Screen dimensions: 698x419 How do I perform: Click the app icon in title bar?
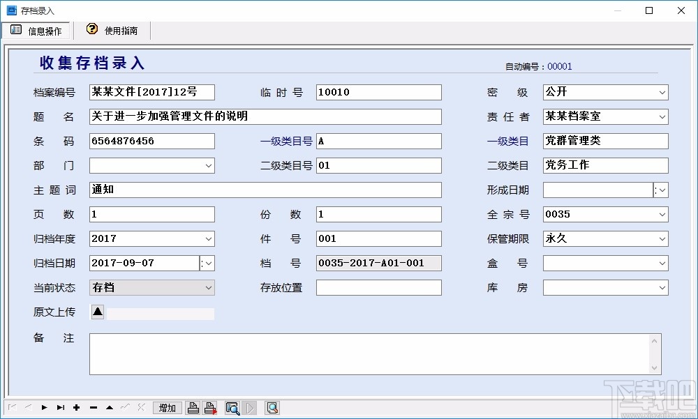click(12, 10)
